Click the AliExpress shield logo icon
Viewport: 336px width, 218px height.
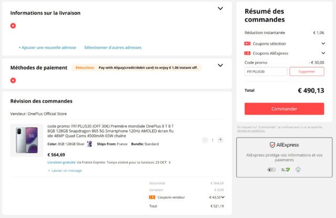(x=272, y=145)
